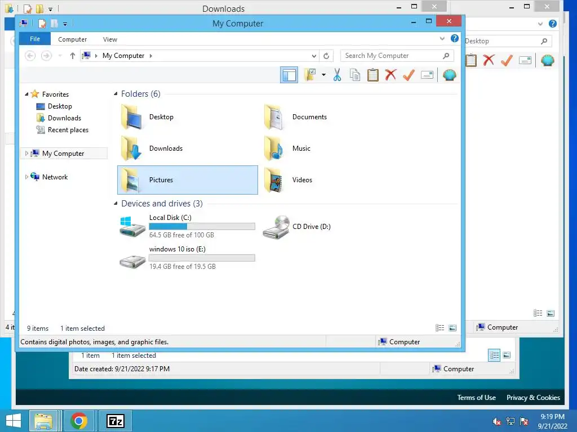The width and height of the screenshot is (577, 432).
Task: Click My Computer in the address bar
Action: tap(123, 56)
